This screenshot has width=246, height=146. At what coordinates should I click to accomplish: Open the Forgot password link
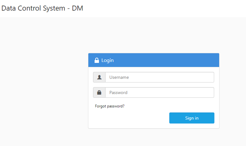[110, 106]
